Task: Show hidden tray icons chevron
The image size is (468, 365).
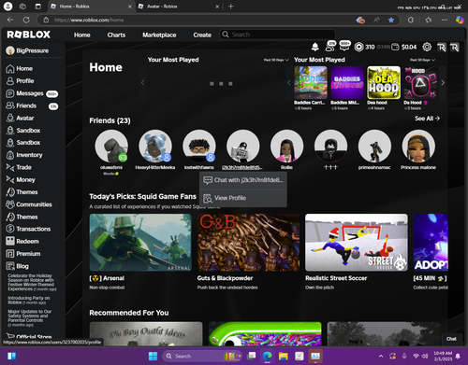Action: (381, 356)
